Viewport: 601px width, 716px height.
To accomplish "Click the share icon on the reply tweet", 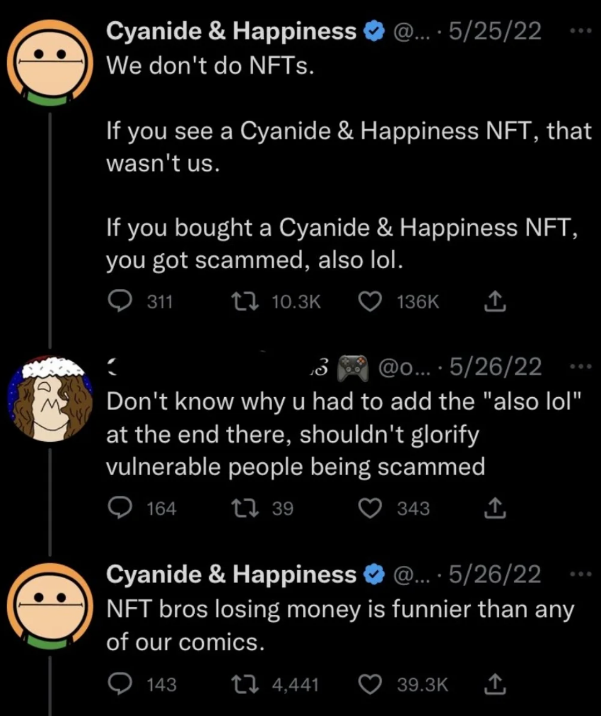I will click(x=494, y=507).
